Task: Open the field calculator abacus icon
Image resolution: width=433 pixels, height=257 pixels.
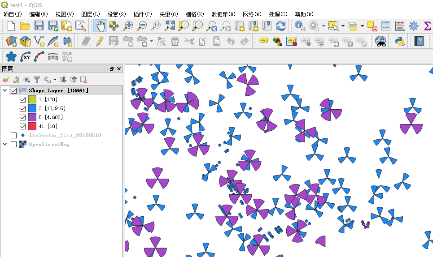Action: pos(400,26)
